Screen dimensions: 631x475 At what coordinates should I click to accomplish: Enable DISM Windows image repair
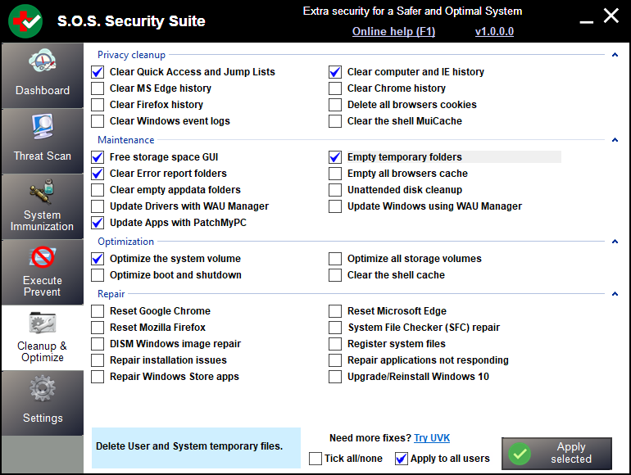pos(98,344)
